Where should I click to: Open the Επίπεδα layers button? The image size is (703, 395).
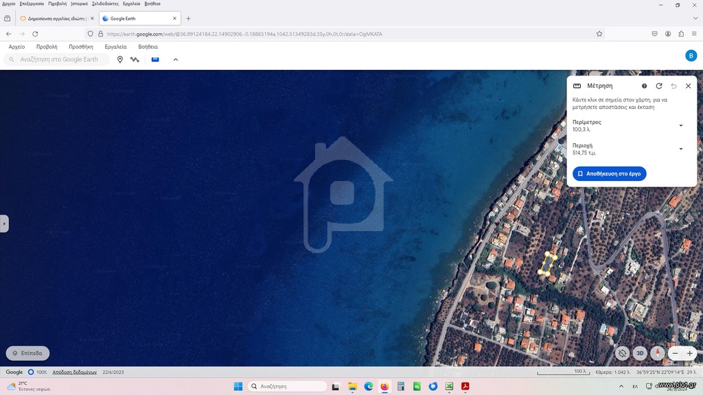(27, 353)
